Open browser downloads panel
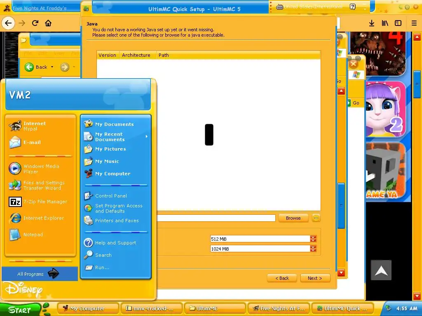Image resolution: width=422 pixels, height=316 pixels. (x=372, y=23)
